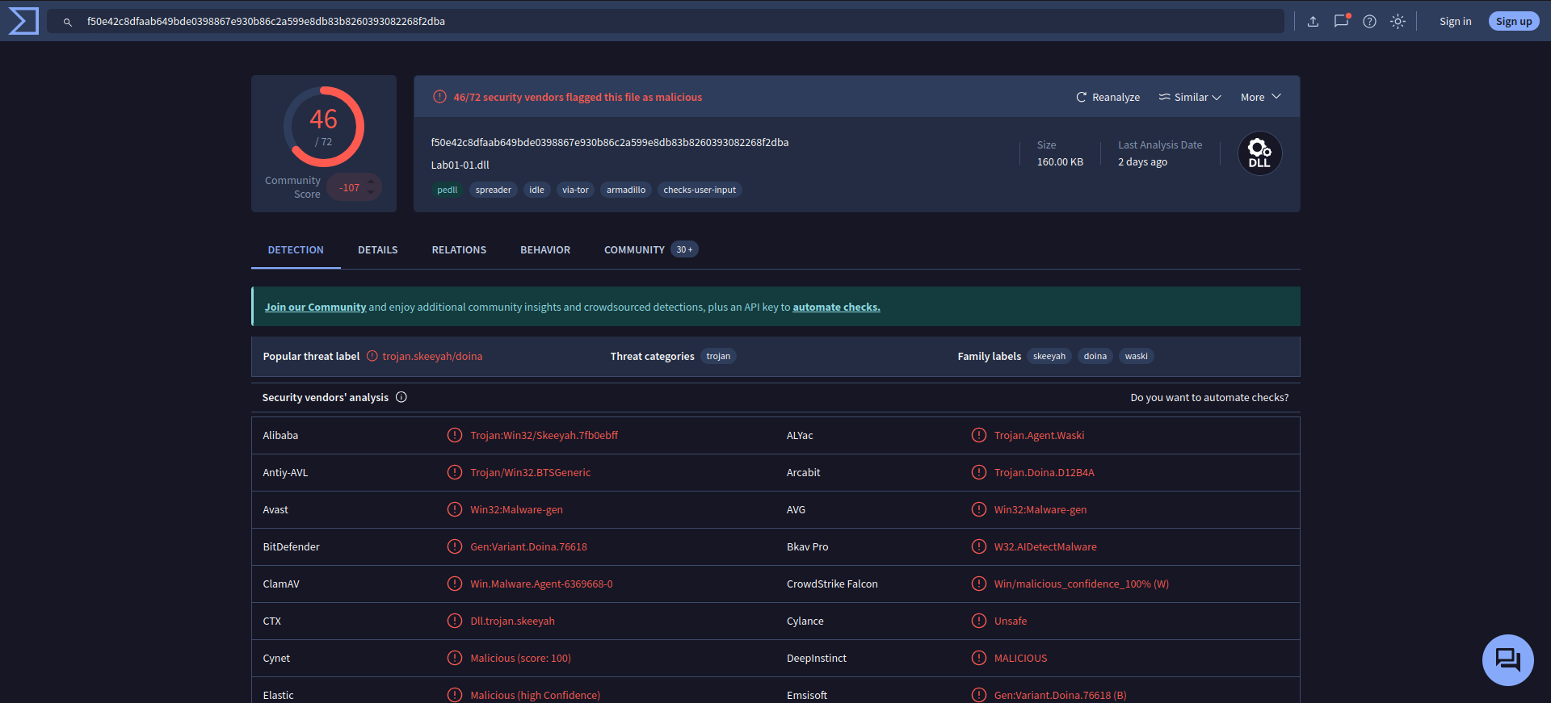Click the Lab01-01.dll file name
Screen dimensions: 1551x703
[x=460, y=165]
